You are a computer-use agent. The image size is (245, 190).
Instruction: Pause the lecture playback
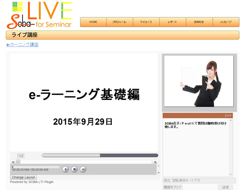pyautogui.click(x=74, y=169)
